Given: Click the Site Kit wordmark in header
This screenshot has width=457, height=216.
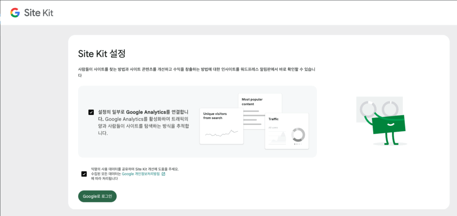Looking at the screenshot, I should click(39, 12).
